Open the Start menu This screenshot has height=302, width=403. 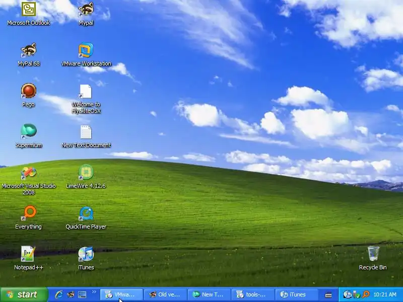pos(24,294)
